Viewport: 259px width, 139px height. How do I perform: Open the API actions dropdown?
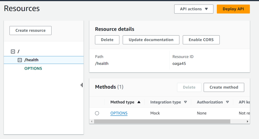click(x=194, y=9)
